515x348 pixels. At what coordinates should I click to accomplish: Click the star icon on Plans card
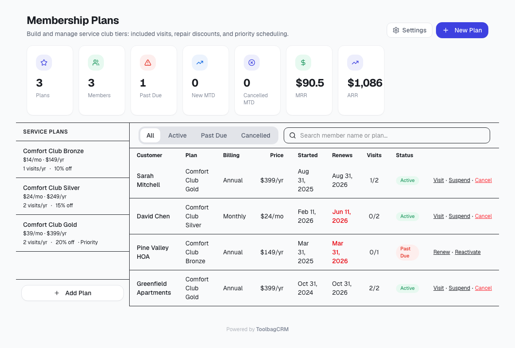click(x=44, y=63)
